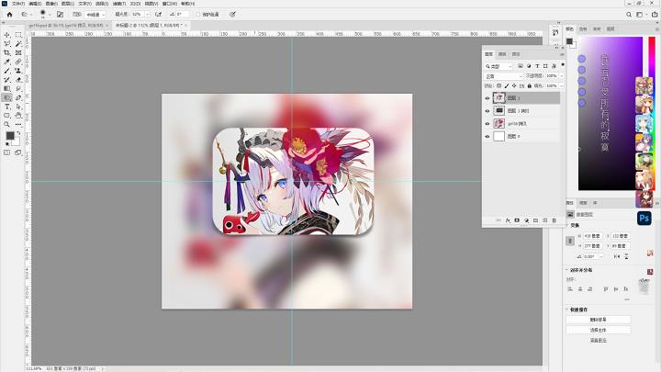Toggle lock transparent pixels
Viewport: 661px width, 372px height.
tap(499, 85)
